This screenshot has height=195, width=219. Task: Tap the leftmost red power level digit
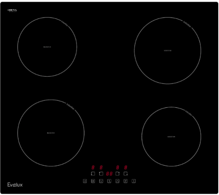click(93, 167)
